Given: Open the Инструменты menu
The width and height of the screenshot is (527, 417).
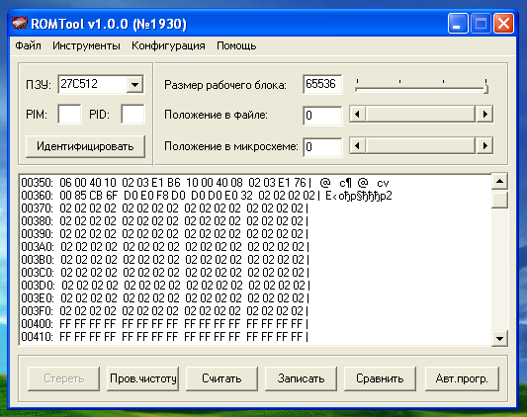Looking at the screenshot, I should (x=86, y=45).
